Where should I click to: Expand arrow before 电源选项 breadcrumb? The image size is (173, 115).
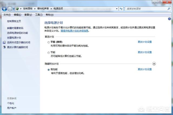tap(51, 9)
